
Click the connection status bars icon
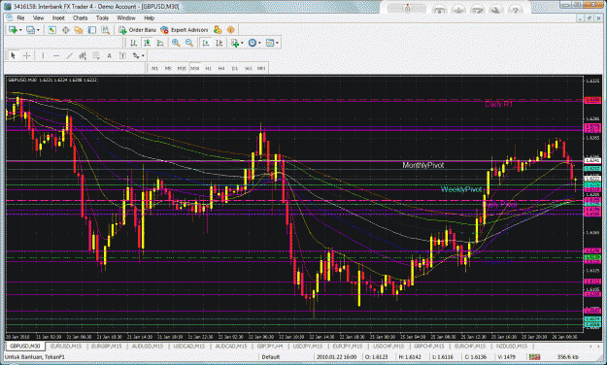534,357
